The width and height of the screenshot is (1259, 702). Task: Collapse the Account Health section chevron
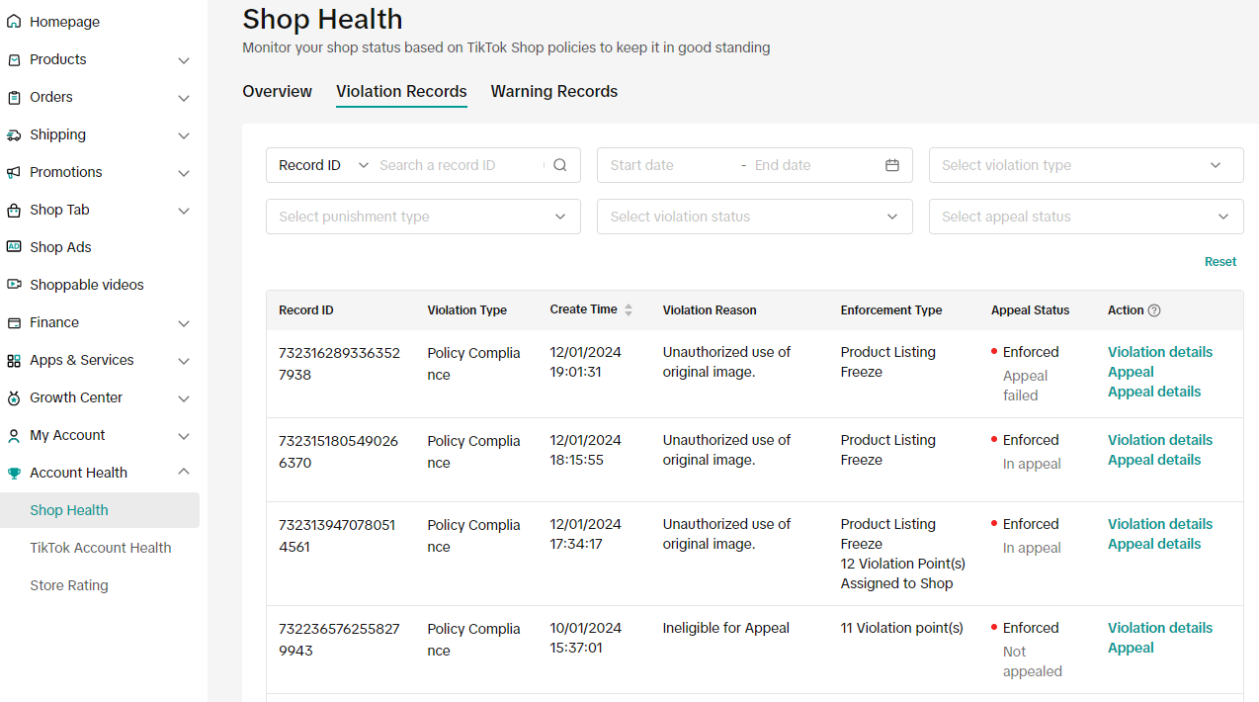(184, 473)
